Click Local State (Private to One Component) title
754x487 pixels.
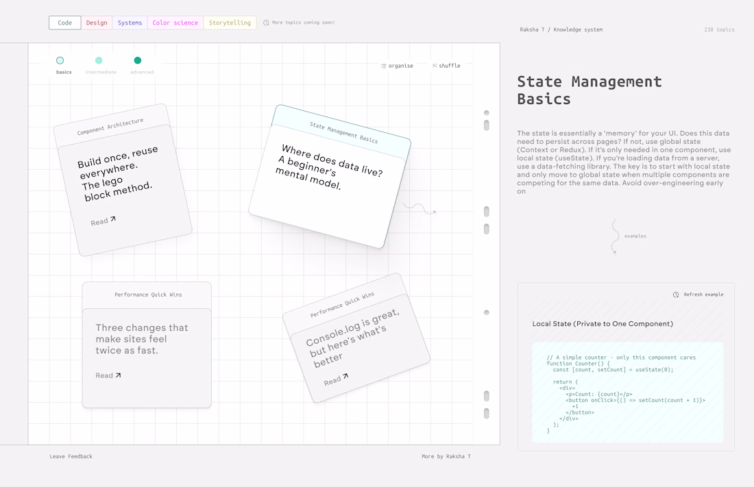[x=603, y=323]
